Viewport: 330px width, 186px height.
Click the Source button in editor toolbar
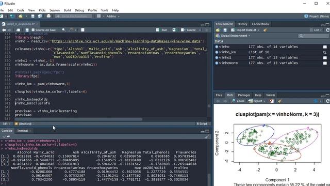click(x=188, y=30)
